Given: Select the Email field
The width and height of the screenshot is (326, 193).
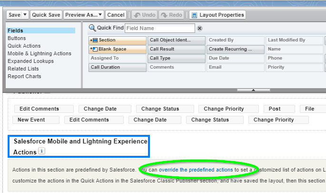Looking at the screenshot, I should tap(236, 68).
